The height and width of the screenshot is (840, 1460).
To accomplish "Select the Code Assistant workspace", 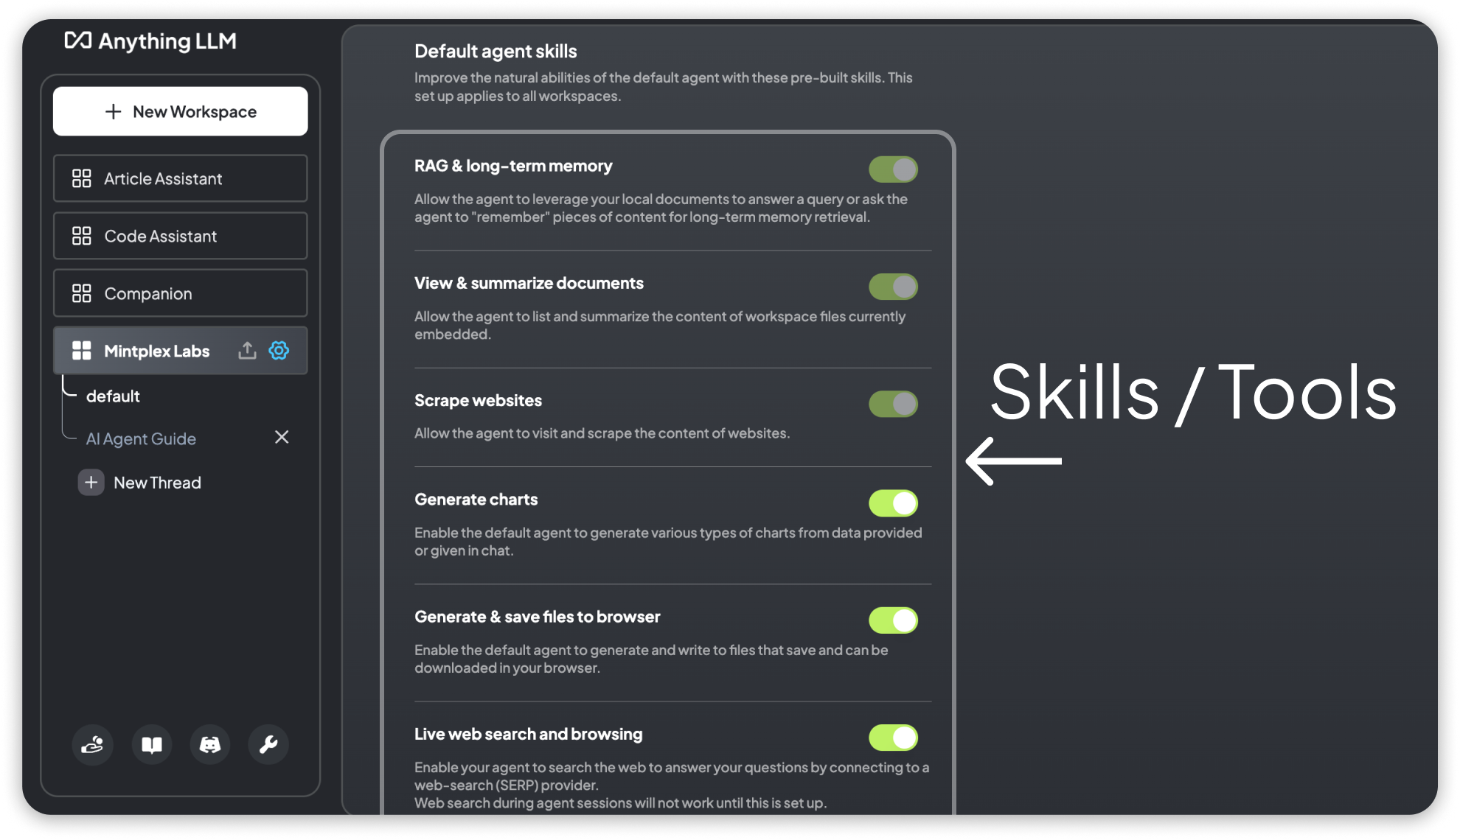I will coord(183,236).
